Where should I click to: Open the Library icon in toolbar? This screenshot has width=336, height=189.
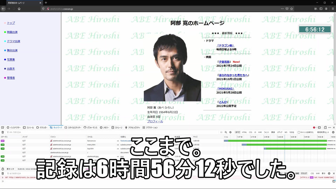(316, 9)
